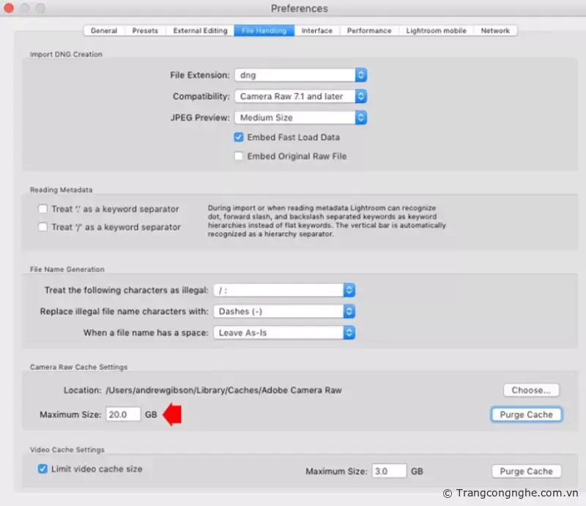
Task: Check Treat '/' as keyword separator
Action: coord(43,228)
